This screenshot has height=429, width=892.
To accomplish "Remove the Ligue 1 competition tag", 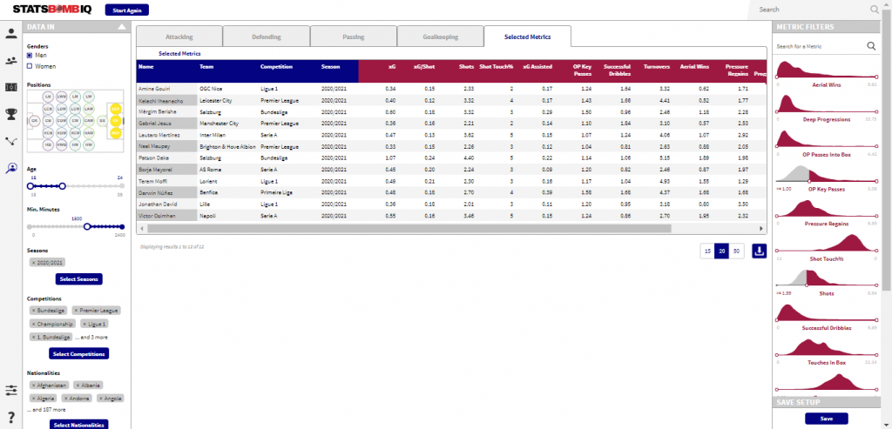I will 84,324.
